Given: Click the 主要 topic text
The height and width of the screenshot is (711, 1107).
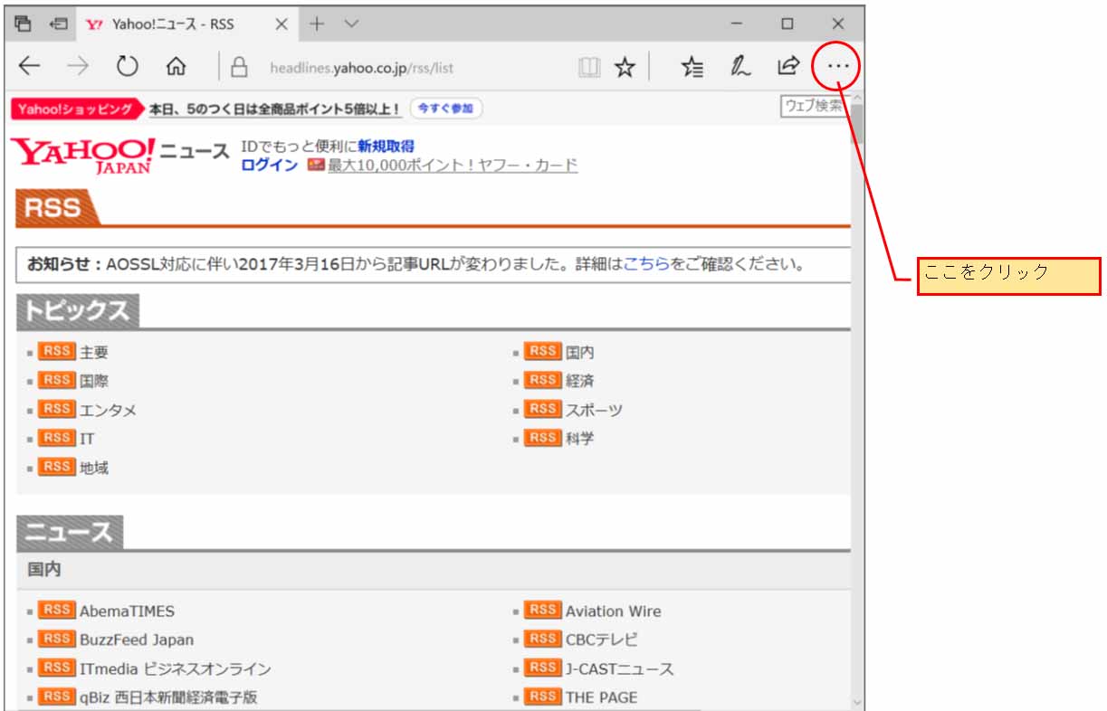Looking at the screenshot, I should tap(94, 352).
